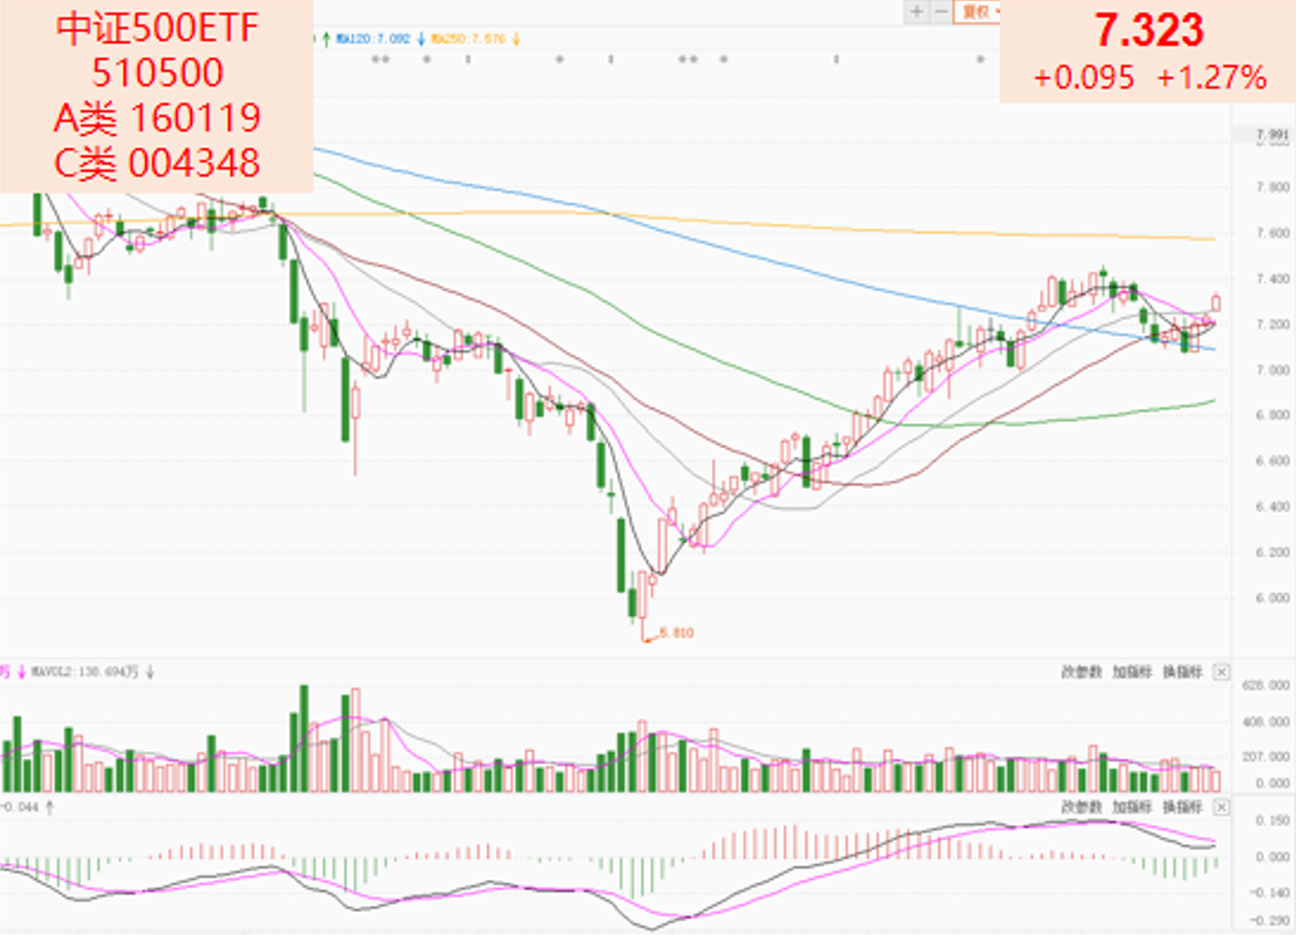Screen dimensions: 1296x935
Task: Click the +0.095 price change value
Action: point(1084,78)
